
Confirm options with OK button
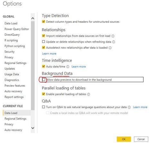point(124,139)
